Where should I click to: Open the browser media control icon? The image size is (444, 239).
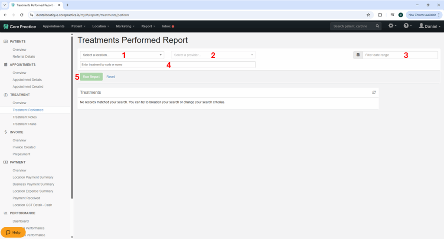tap(392, 15)
